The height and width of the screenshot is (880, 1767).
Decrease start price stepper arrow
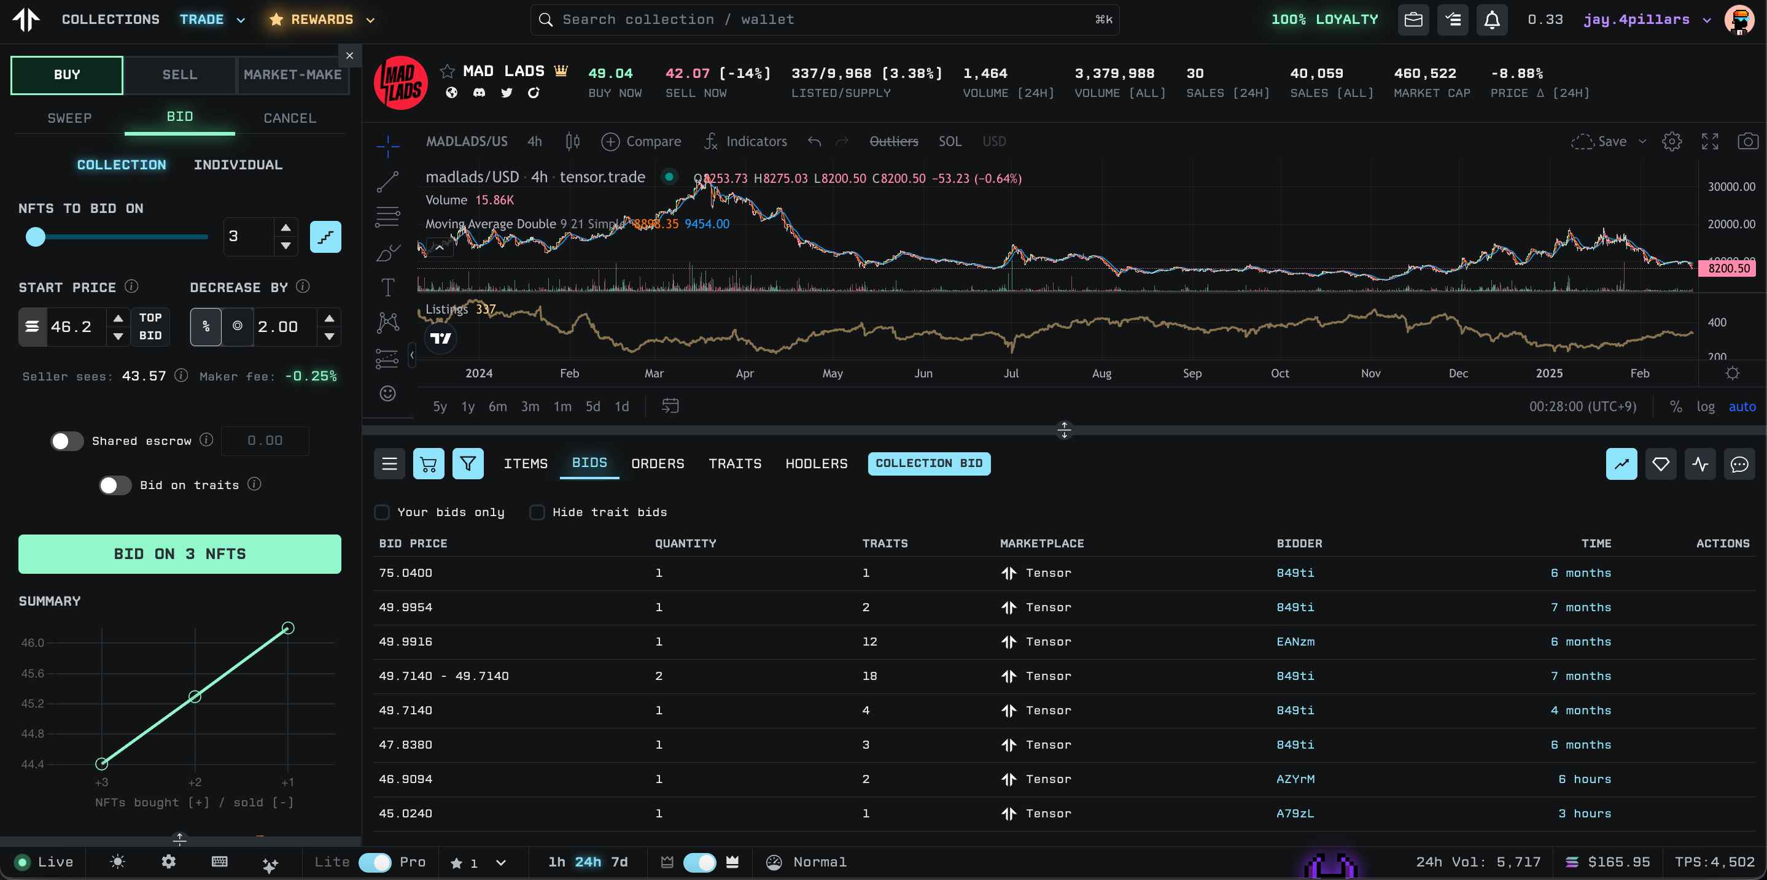pos(118,336)
